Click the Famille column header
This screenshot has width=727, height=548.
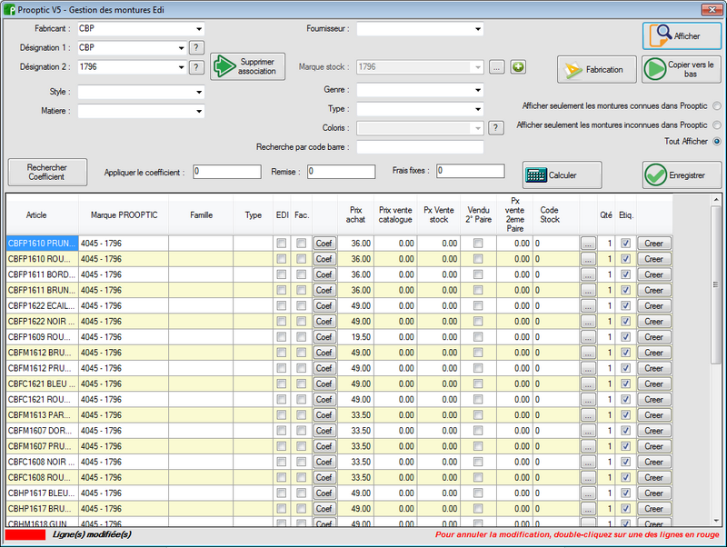(201, 215)
